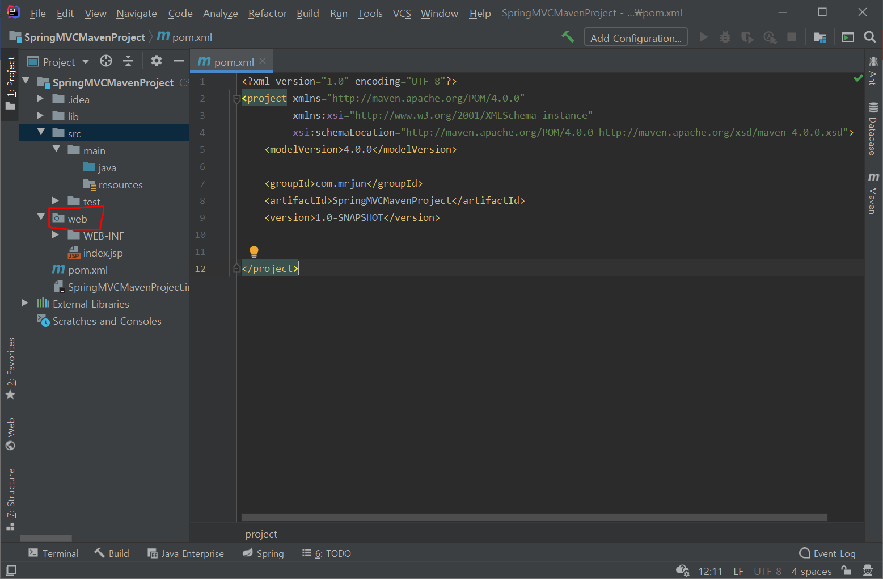
Task: Click the Run Anything toolbar icon
Action: 848,37
